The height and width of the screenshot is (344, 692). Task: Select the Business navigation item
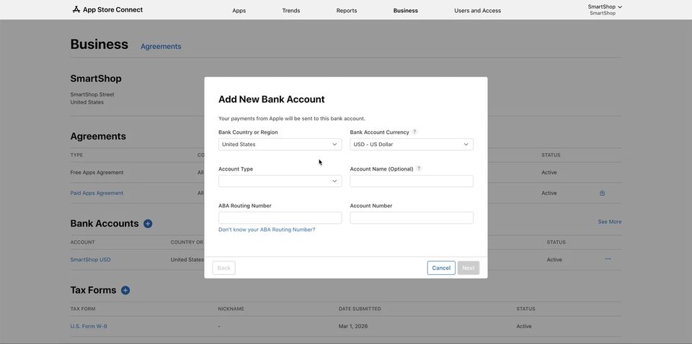pyautogui.click(x=405, y=11)
